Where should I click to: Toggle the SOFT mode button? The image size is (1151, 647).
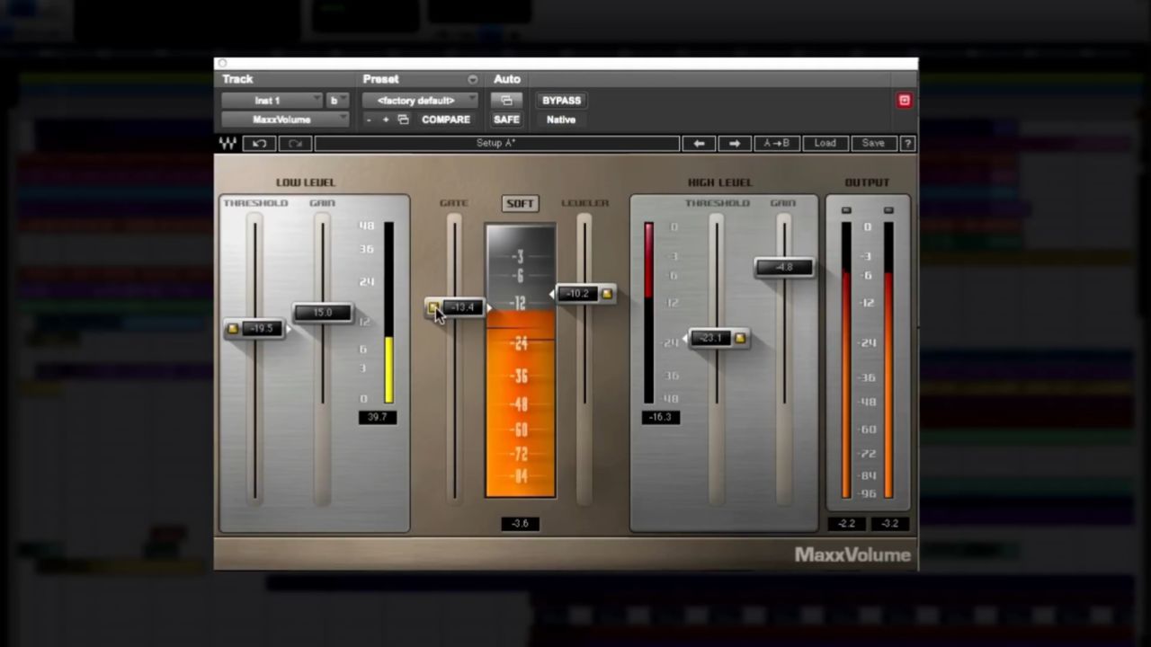point(520,203)
